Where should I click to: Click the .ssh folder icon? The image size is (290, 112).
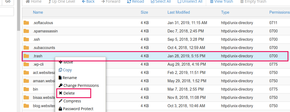coord(26,39)
